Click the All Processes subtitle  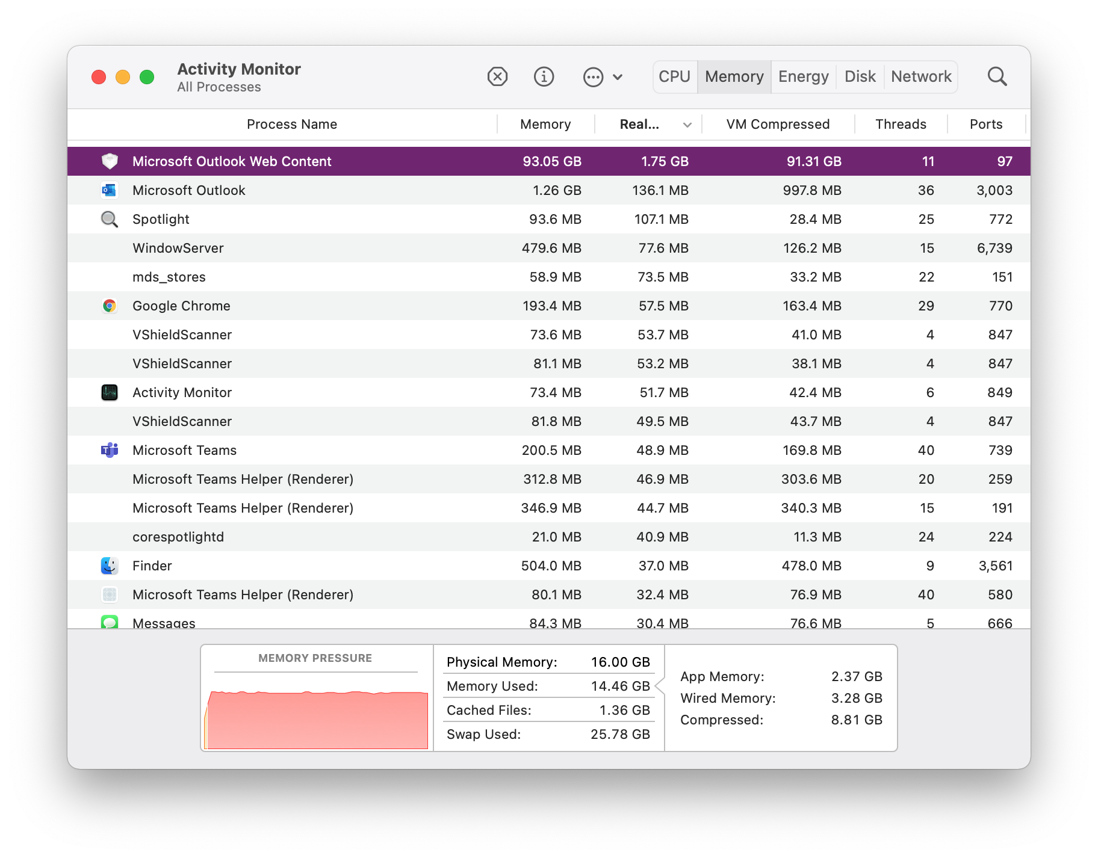coord(219,87)
